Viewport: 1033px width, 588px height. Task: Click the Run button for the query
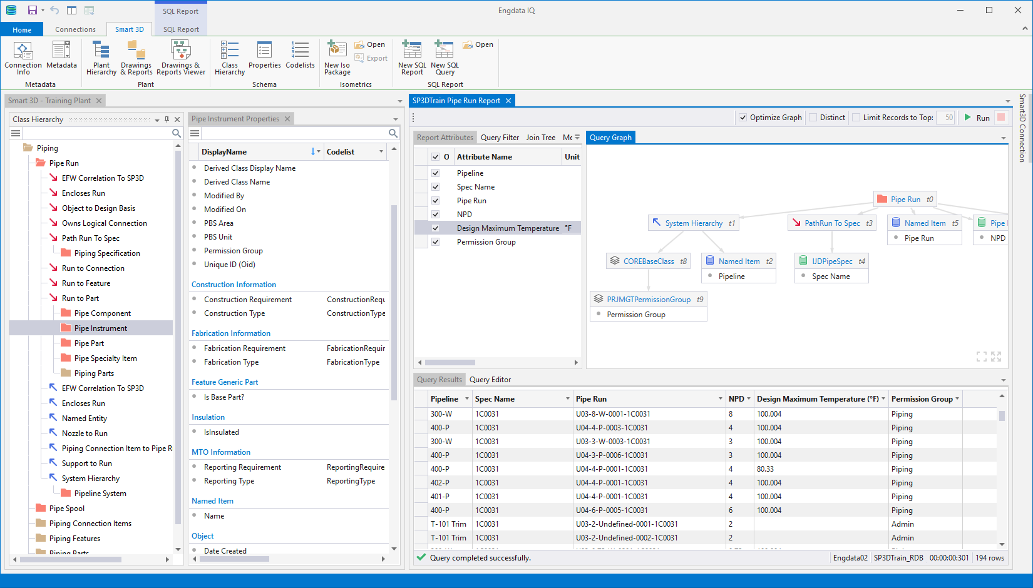coord(977,118)
